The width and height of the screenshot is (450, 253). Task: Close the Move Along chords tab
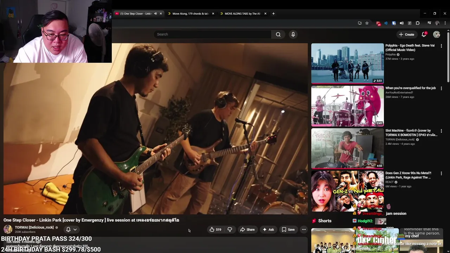pos(213,14)
